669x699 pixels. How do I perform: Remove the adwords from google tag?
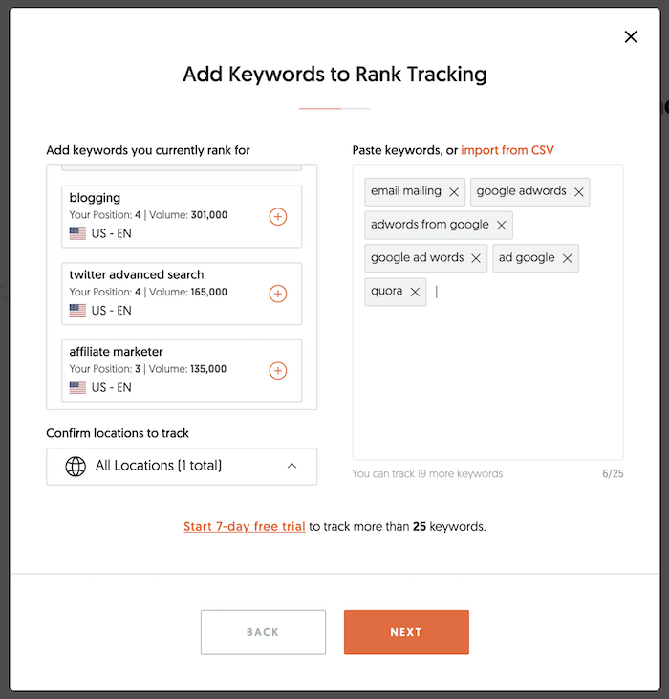(x=502, y=225)
